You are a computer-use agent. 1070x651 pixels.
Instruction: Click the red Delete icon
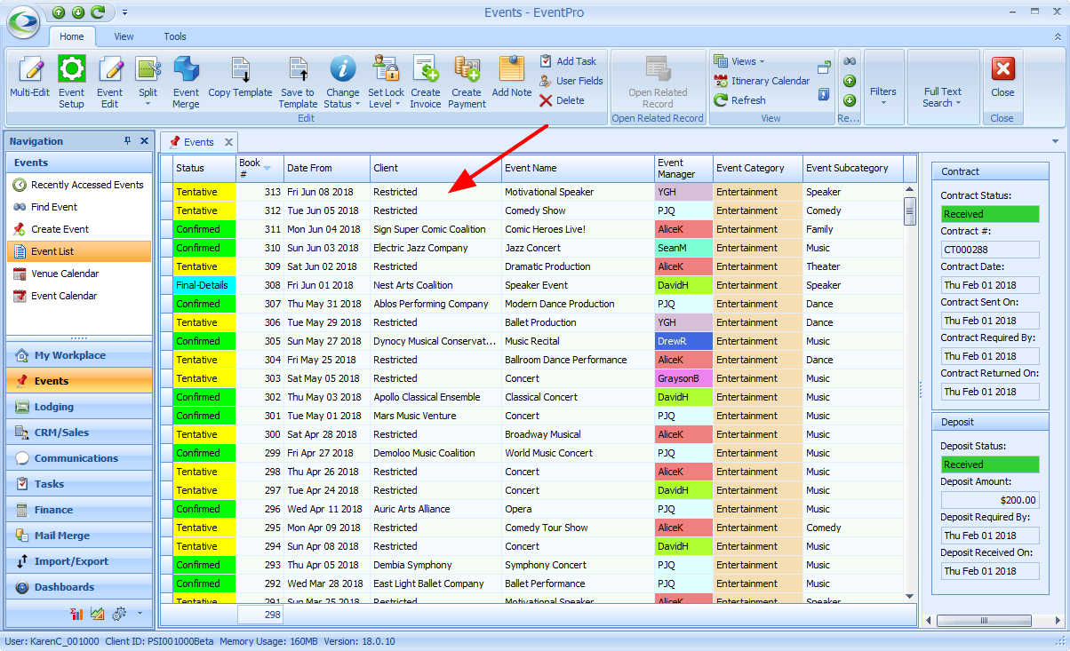547,100
